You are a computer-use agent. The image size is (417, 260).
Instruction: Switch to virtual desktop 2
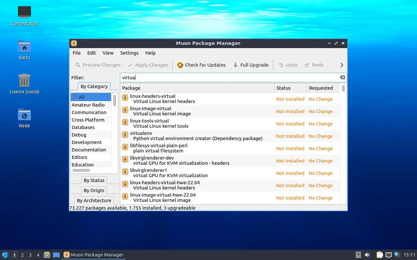pyautogui.click(x=22, y=255)
